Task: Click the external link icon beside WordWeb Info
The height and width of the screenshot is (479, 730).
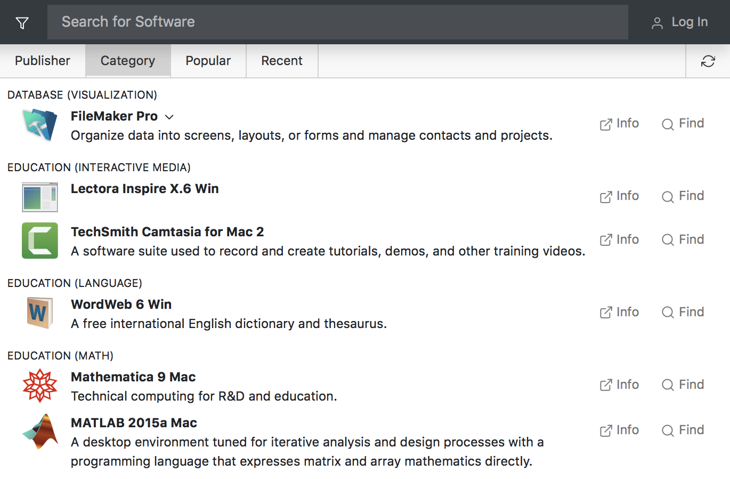Action: click(605, 312)
